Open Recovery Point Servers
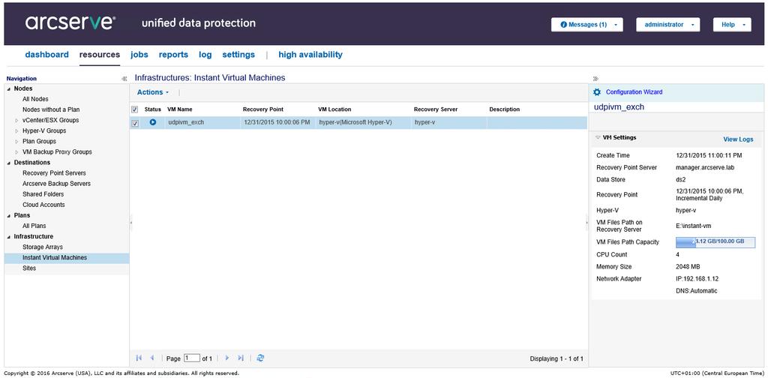This screenshot has width=768, height=378. 54,173
